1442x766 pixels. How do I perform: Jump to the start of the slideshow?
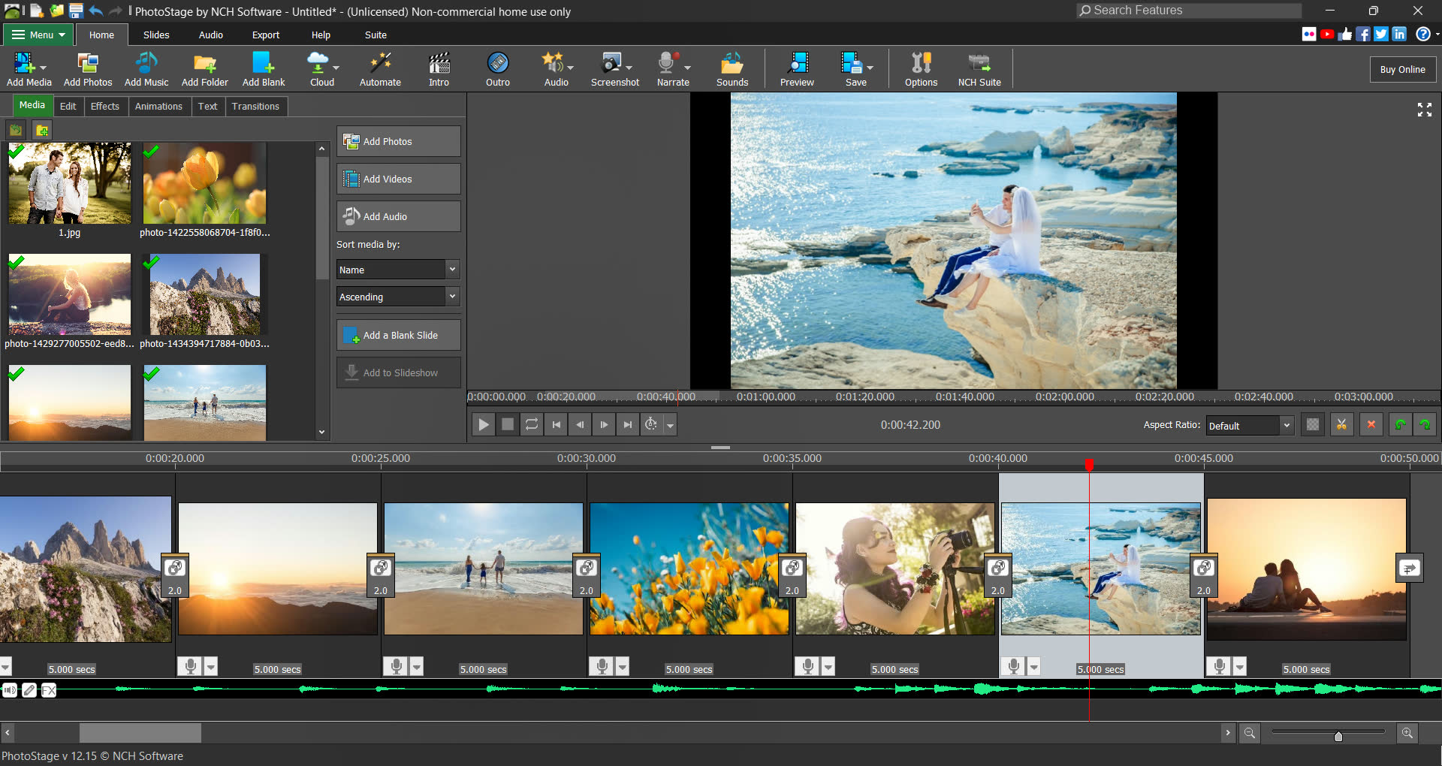[556, 424]
